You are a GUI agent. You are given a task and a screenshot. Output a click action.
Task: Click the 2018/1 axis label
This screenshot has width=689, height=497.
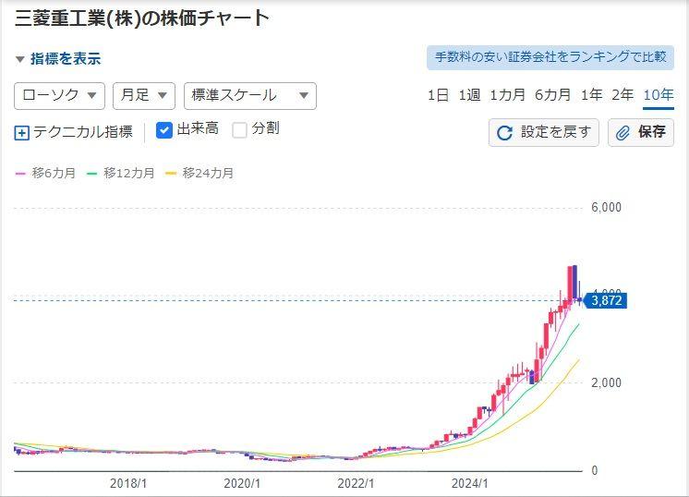pyautogui.click(x=128, y=483)
